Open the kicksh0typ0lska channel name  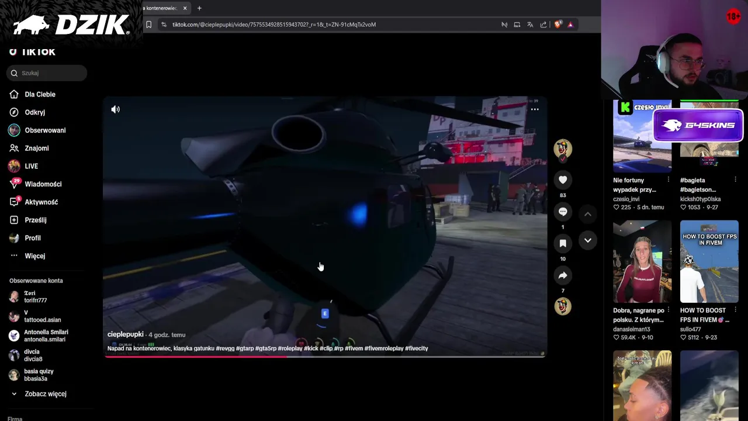(701, 199)
